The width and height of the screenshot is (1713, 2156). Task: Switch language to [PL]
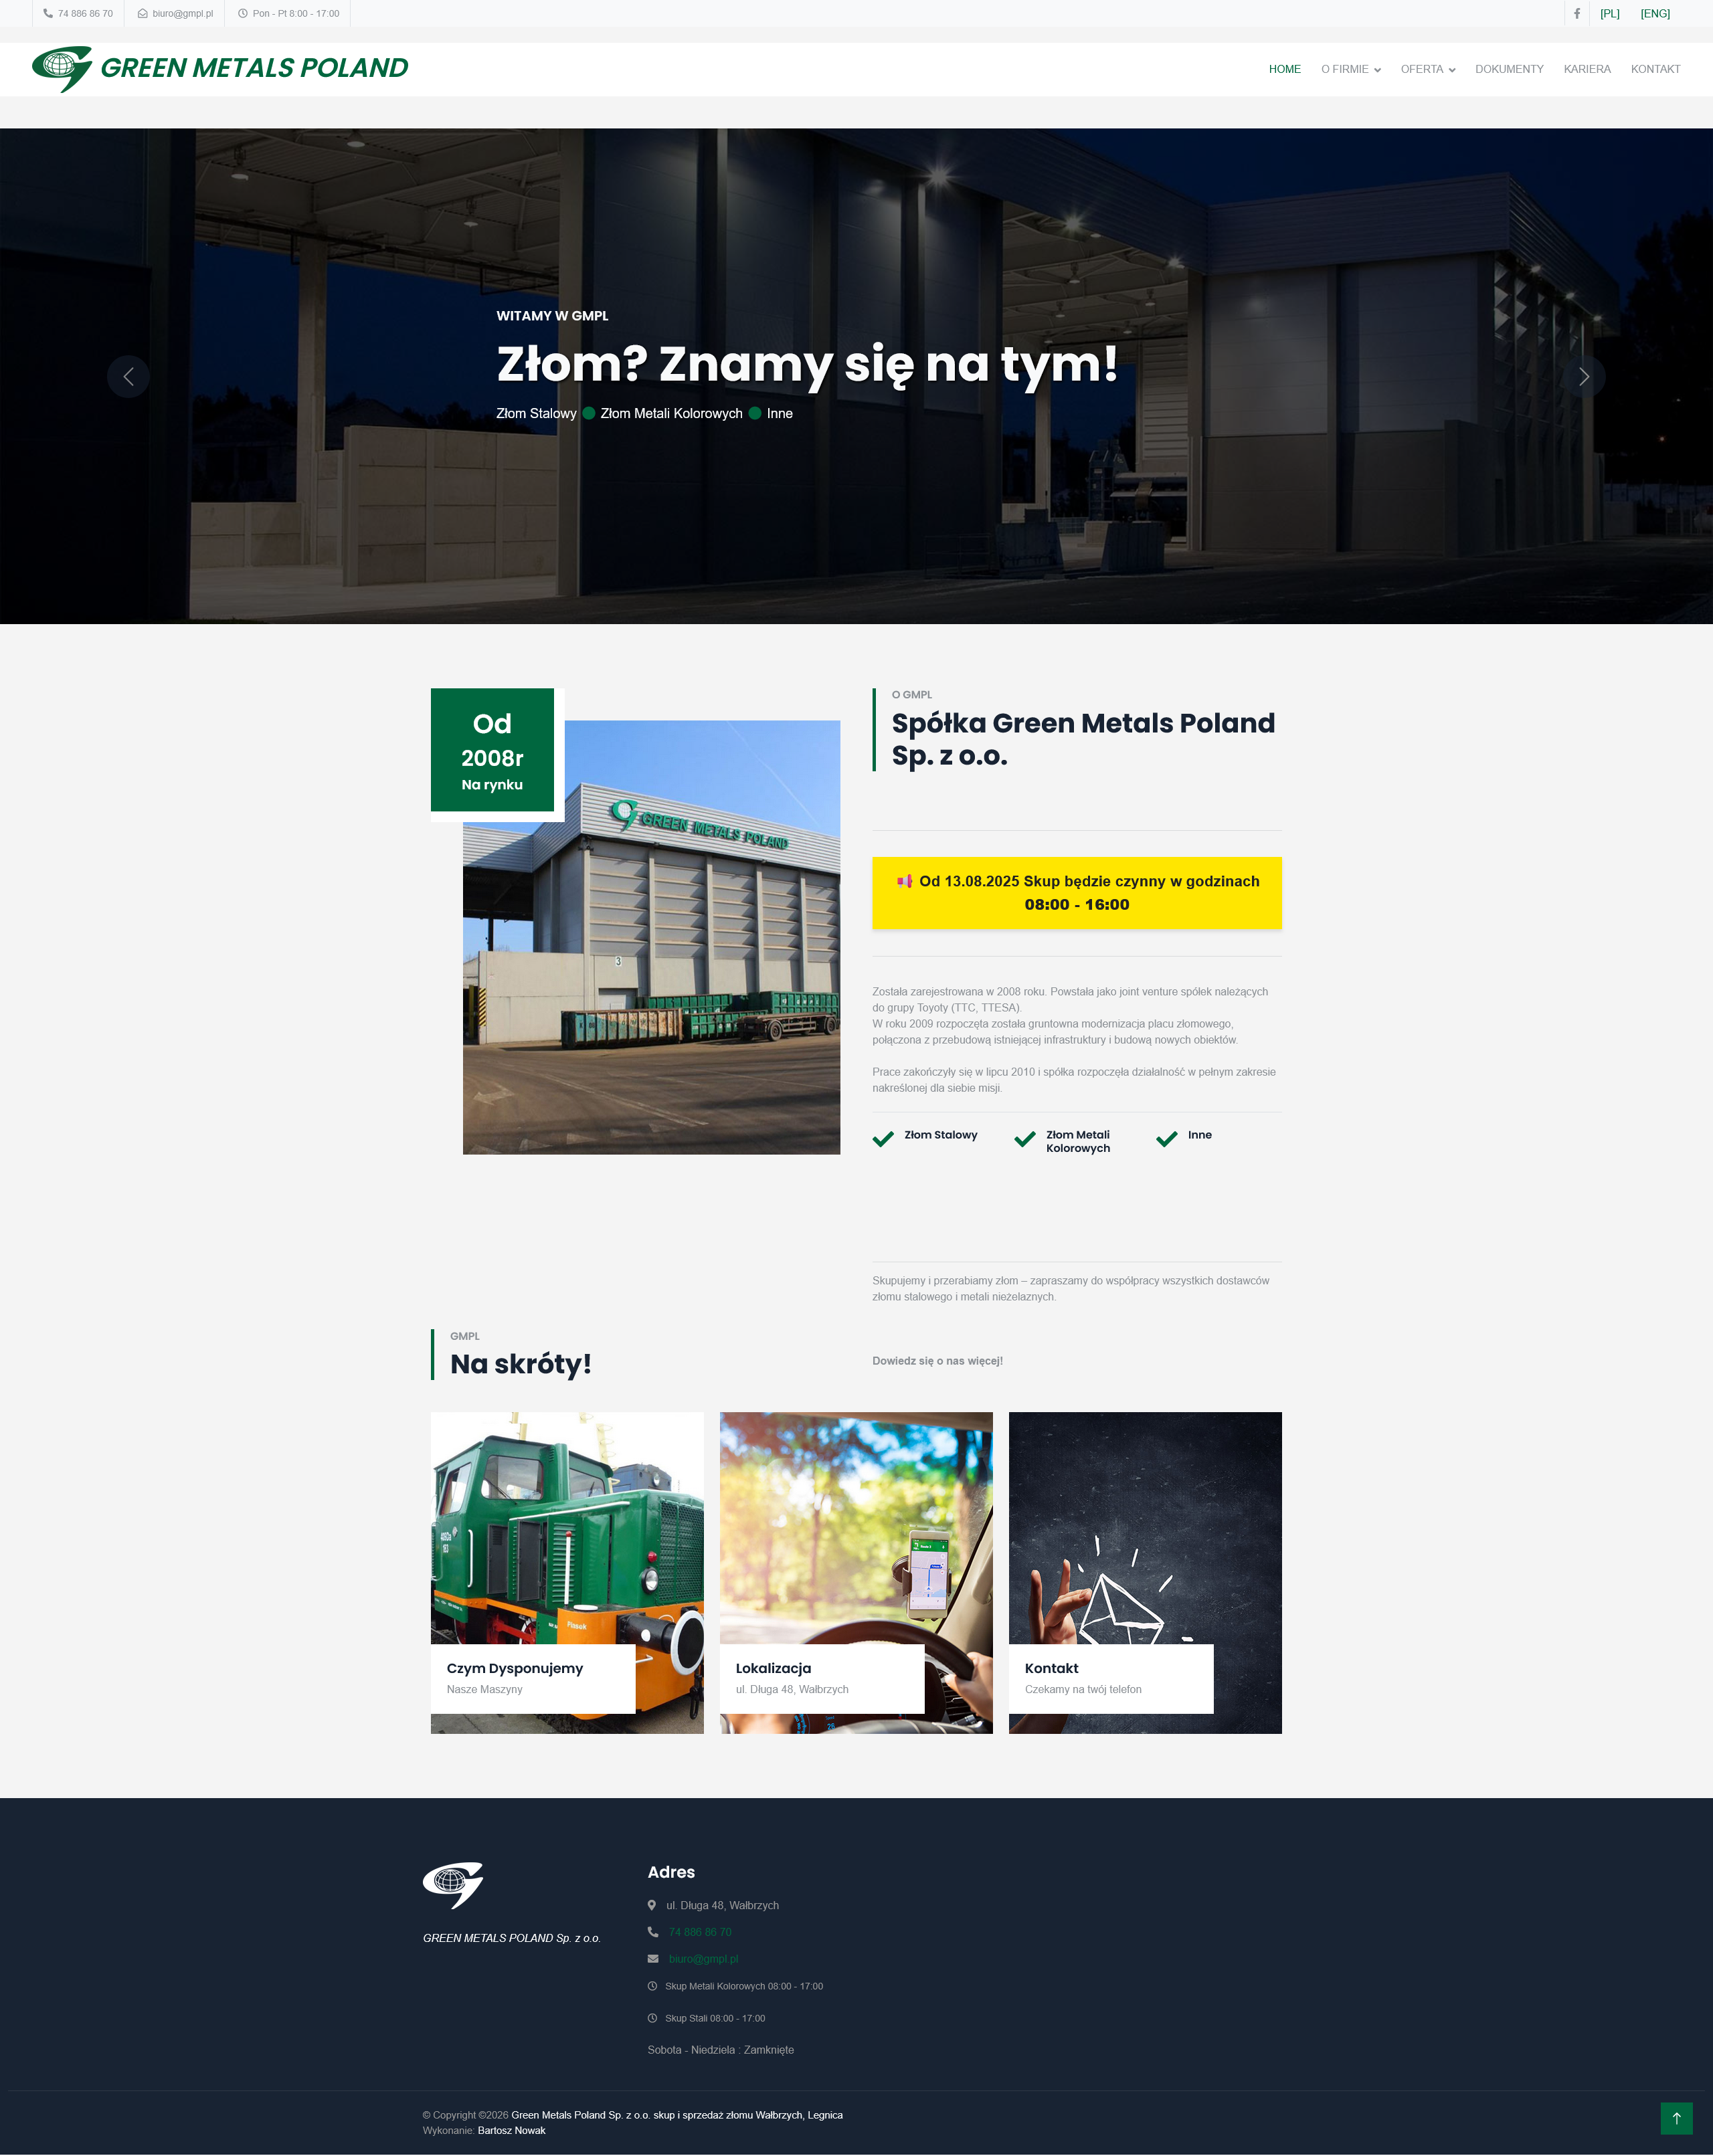(1609, 14)
